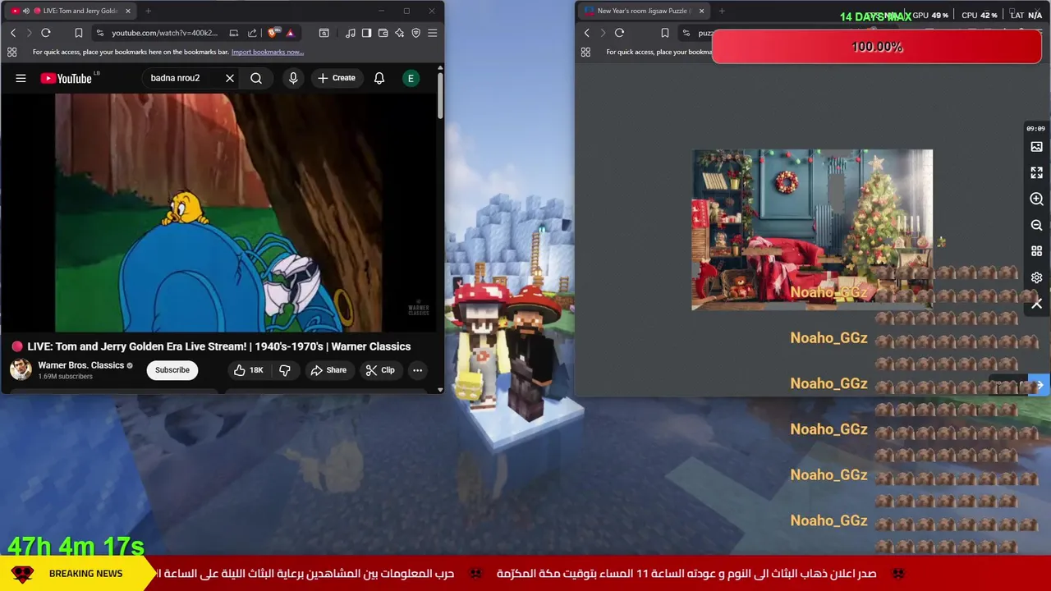
Task: Open new tab in puzzle window
Action: 722,11
